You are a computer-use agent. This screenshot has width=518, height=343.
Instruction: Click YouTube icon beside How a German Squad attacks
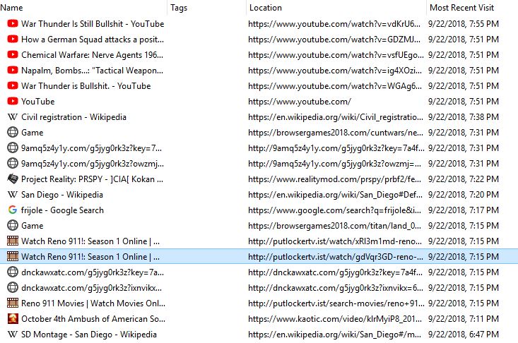coord(13,40)
